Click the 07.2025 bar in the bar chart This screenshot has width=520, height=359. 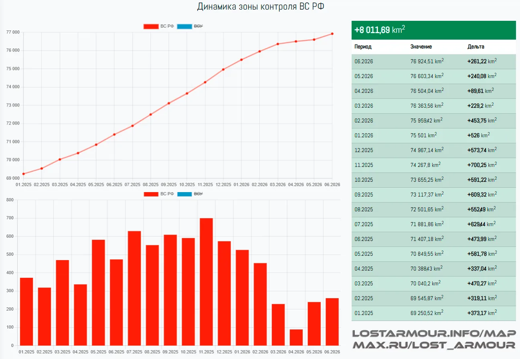point(135,288)
